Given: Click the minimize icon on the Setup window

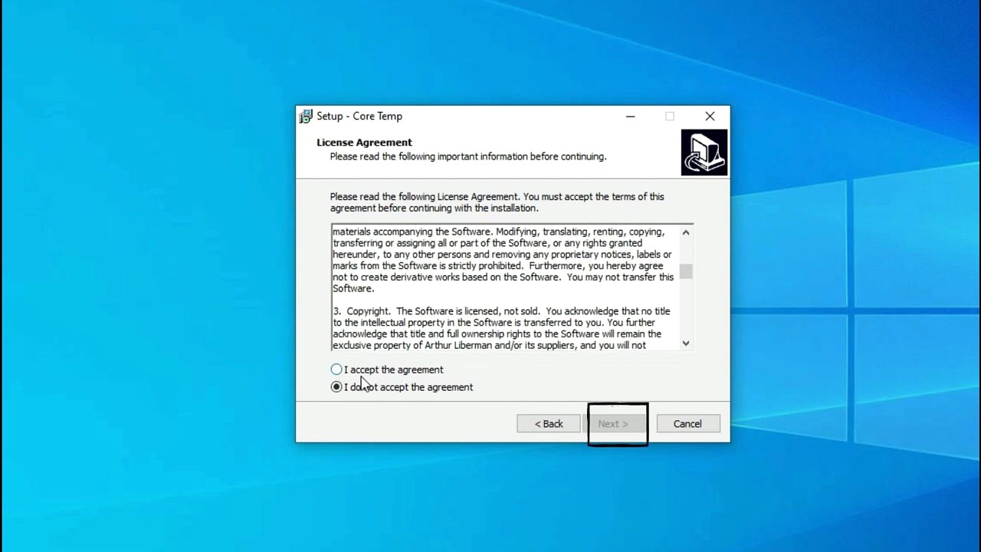Looking at the screenshot, I should (630, 117).
